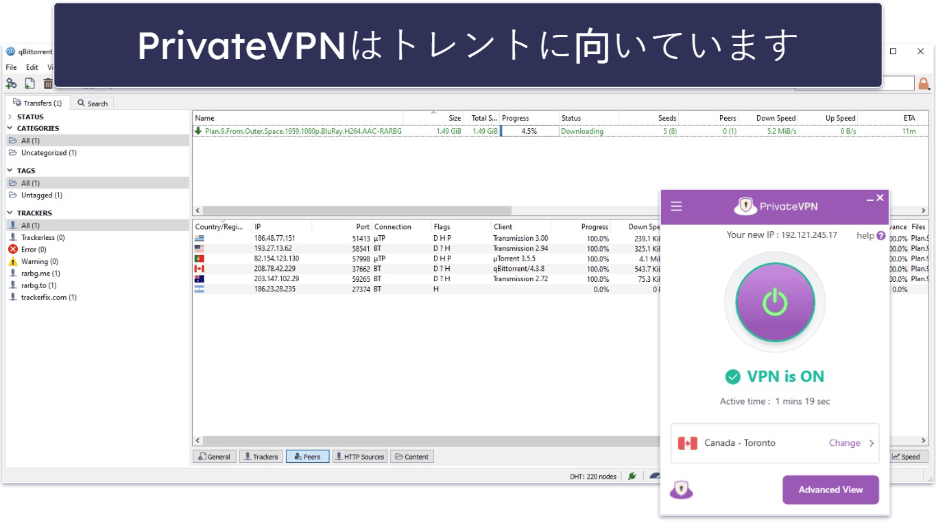Click the green download arrow on torrent row
This screenshot has height=526, width=936.
[x=199, y=131]
